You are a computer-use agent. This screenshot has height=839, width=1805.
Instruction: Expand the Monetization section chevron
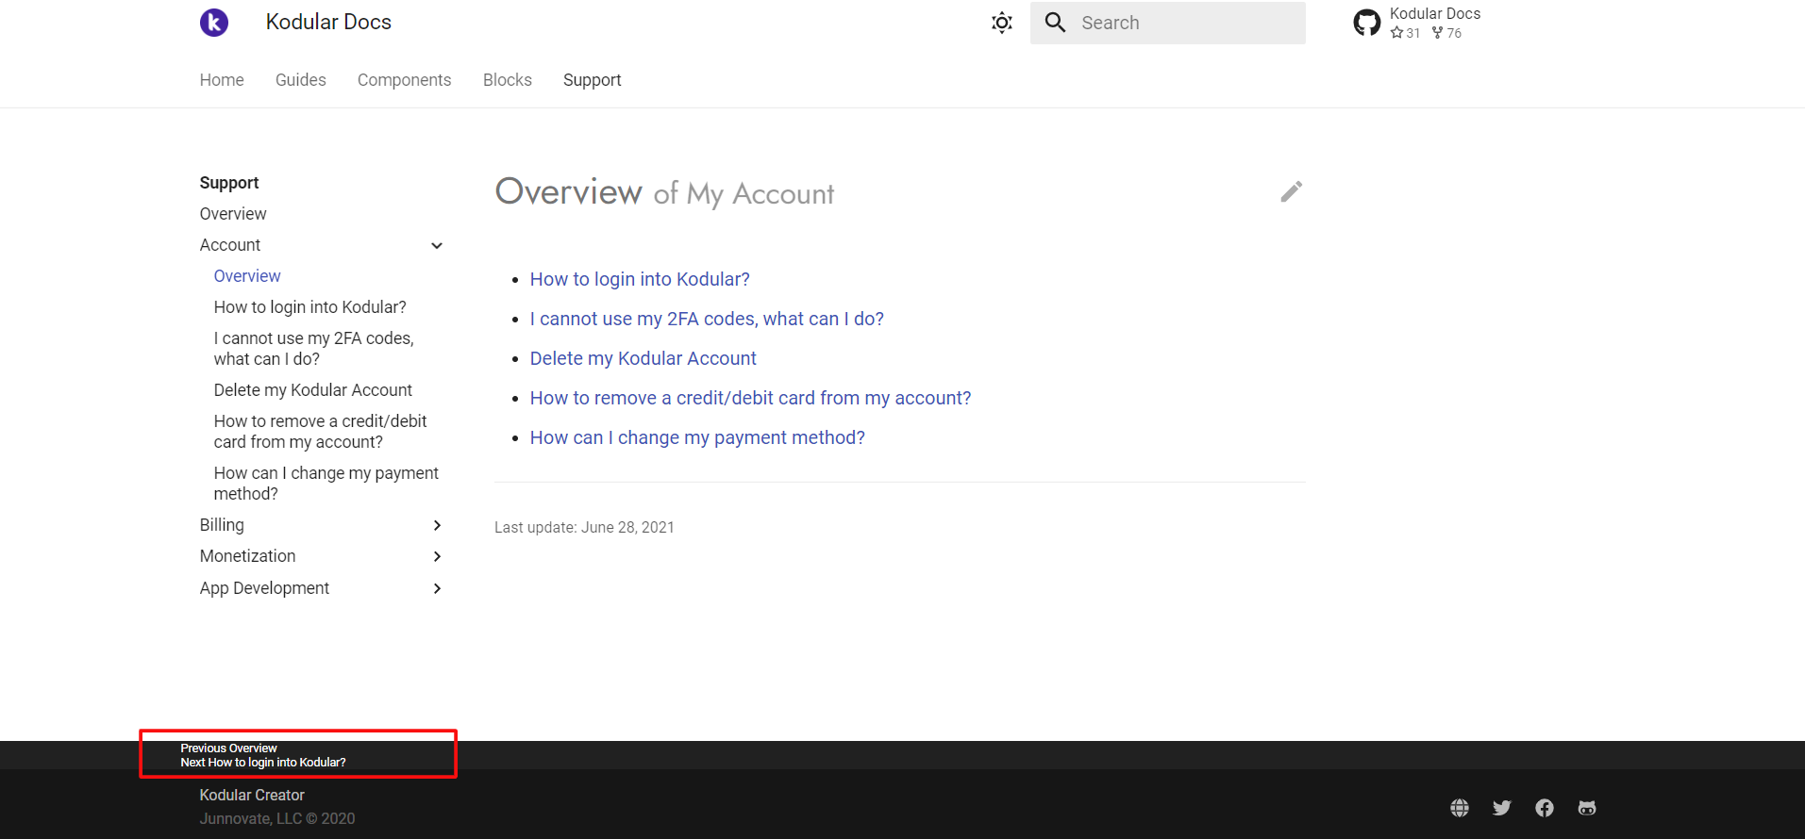(437, 556)
